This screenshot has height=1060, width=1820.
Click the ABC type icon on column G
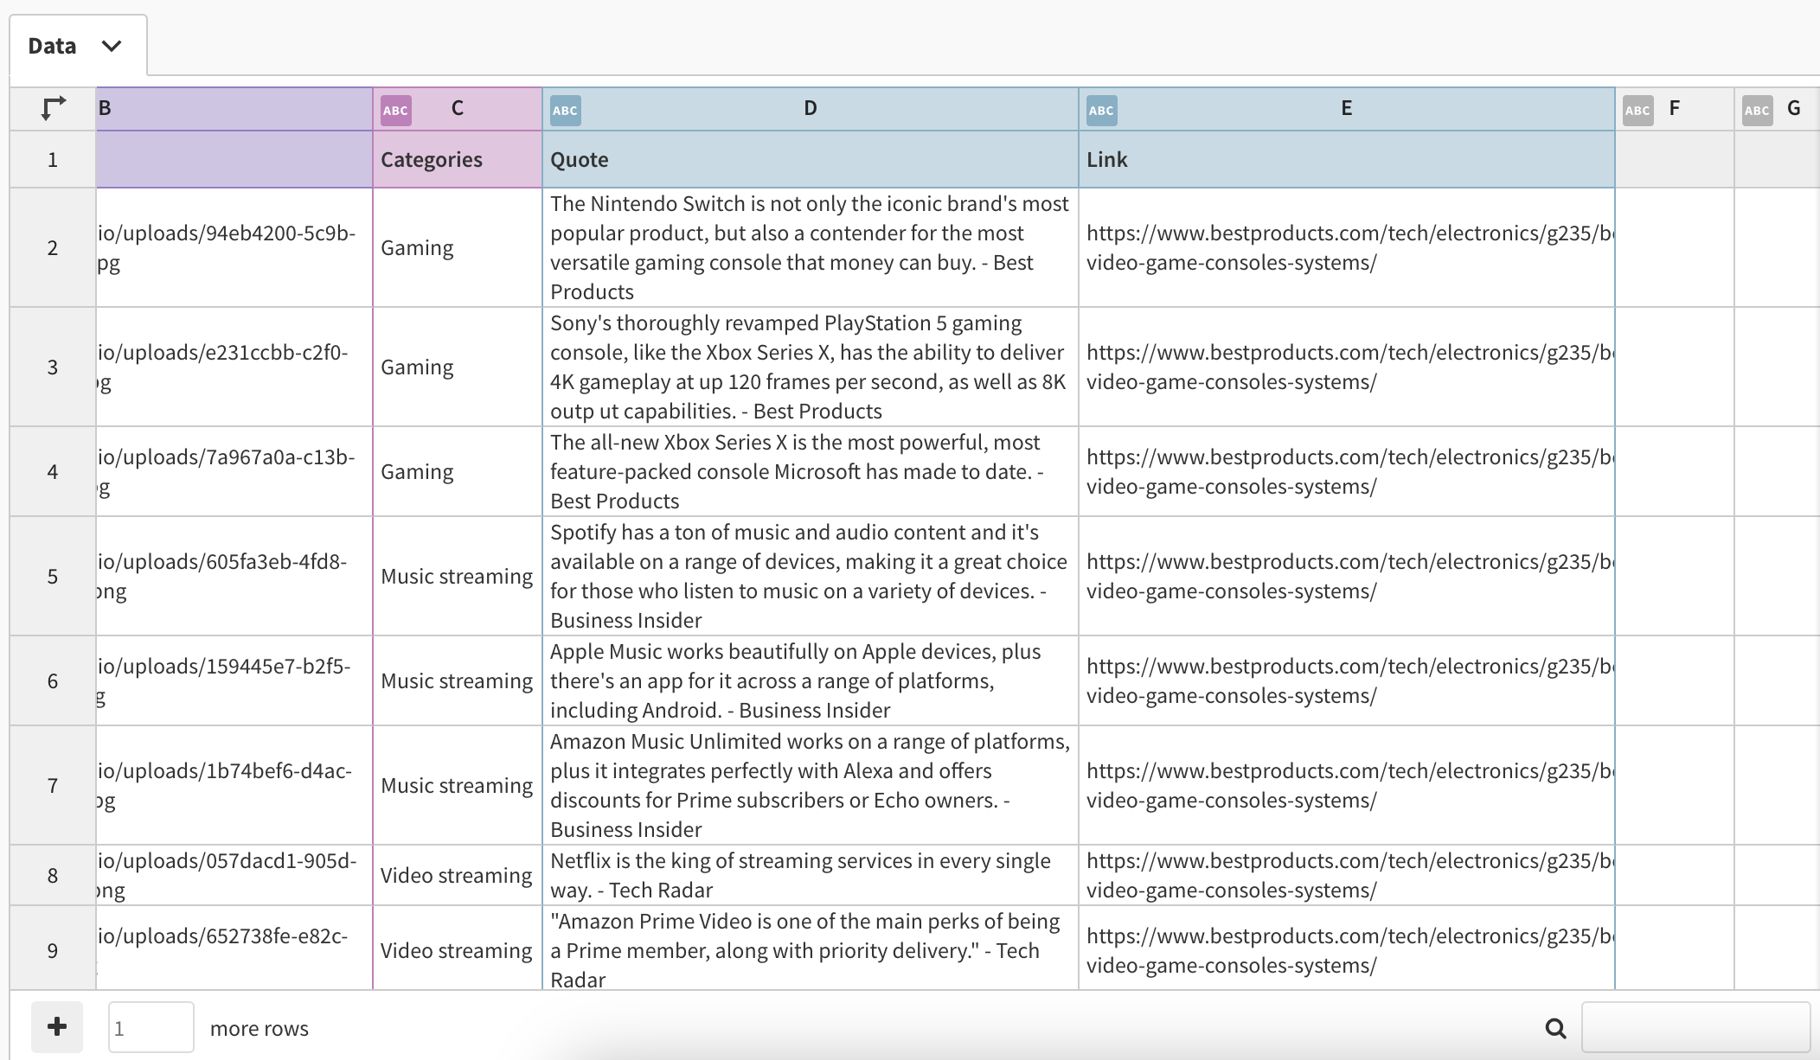(x=1757, y=110)
